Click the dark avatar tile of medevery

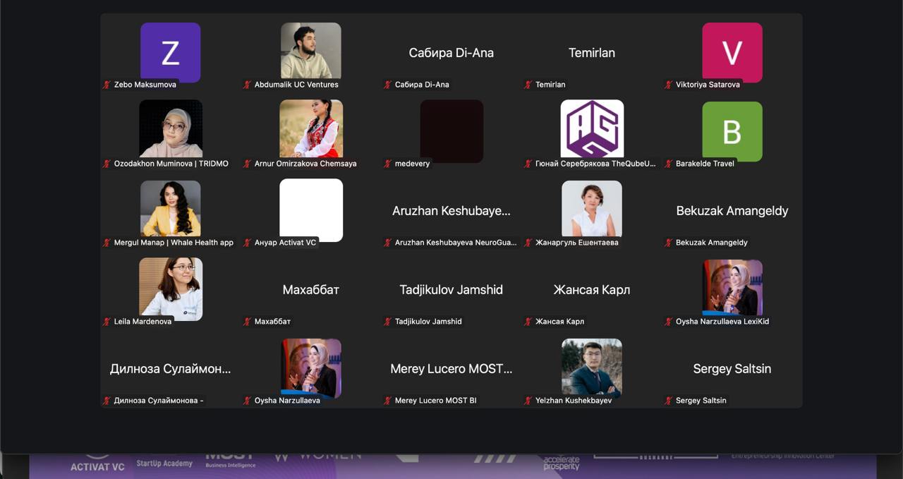click(451, 131)
